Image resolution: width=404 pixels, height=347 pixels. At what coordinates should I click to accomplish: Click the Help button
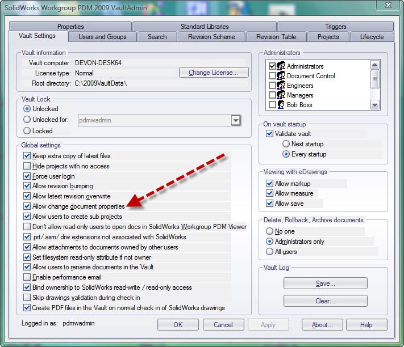366,325
